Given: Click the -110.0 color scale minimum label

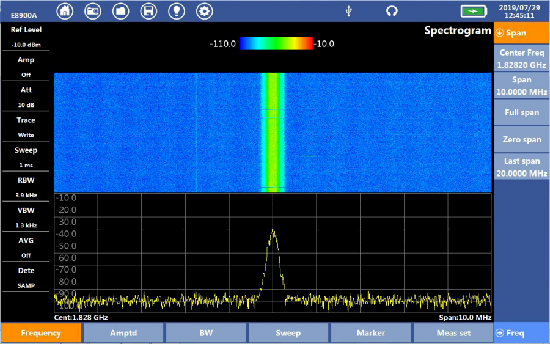Looking at the screenshot, I should (222, 44).
